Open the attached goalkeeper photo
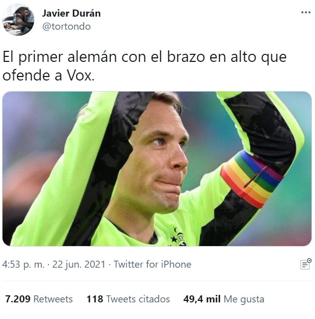The image size is (315, 319). tap(157, 169)
